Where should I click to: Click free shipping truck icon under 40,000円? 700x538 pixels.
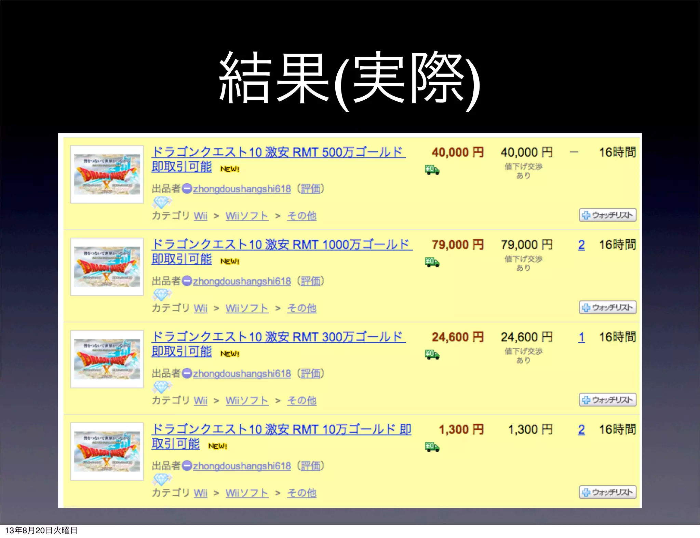tap(432, 170)
